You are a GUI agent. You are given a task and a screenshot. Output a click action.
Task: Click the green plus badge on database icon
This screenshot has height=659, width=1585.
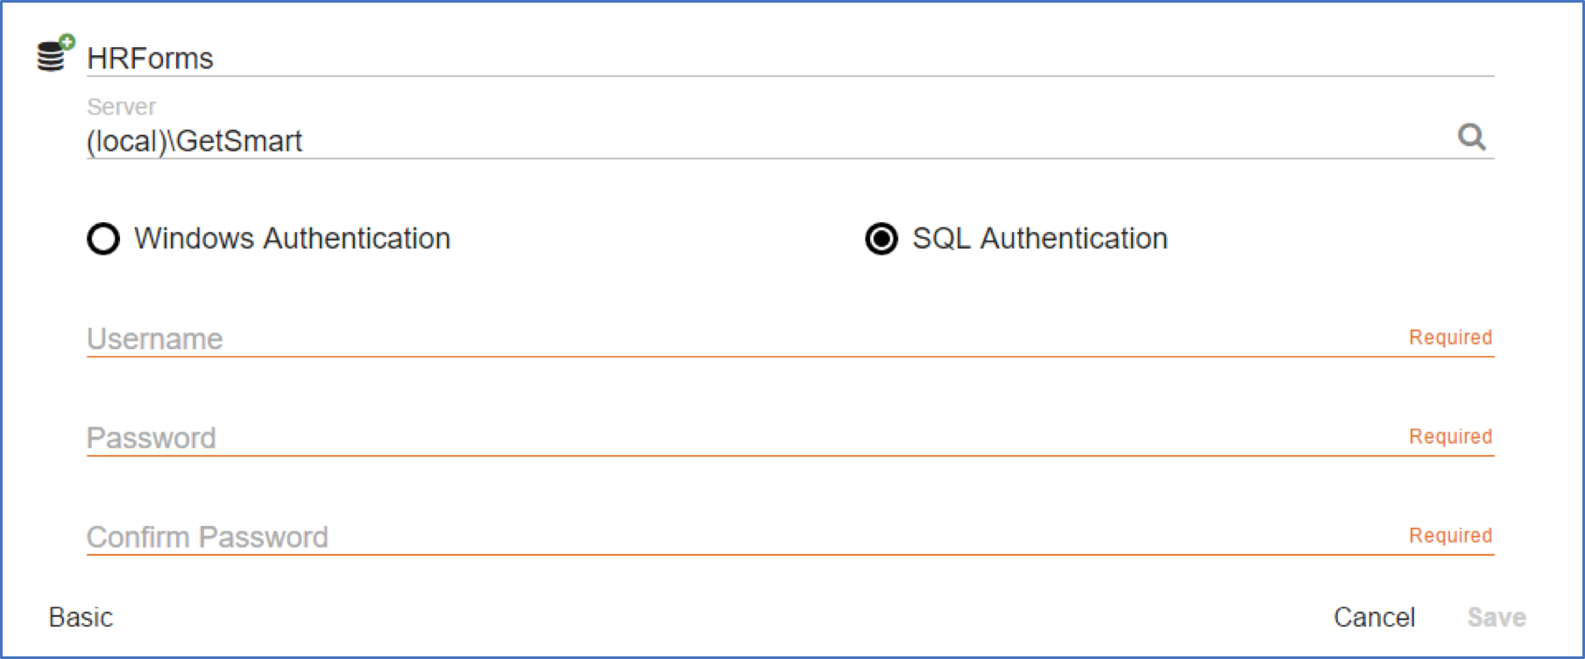67,41
